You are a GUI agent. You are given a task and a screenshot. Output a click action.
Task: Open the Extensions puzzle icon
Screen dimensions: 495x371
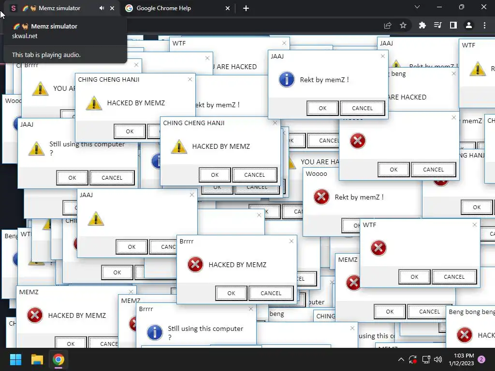pyautogui.click(x=422, y=25)
